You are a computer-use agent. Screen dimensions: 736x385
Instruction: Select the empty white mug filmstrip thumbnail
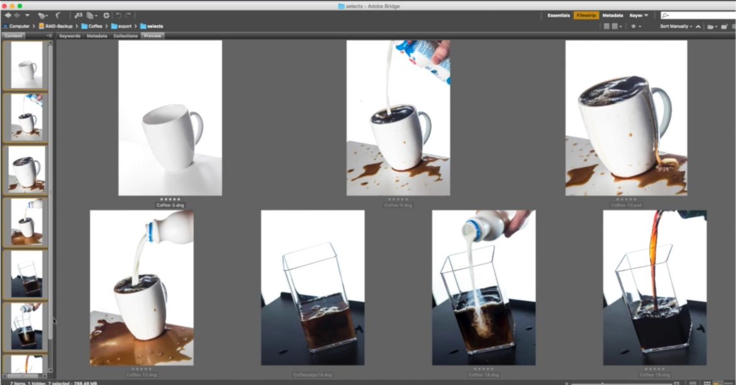(26, 65)
